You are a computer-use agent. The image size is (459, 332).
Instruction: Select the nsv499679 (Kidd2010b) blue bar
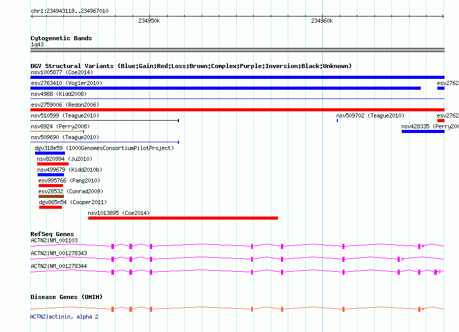click(x=51, y=175)
